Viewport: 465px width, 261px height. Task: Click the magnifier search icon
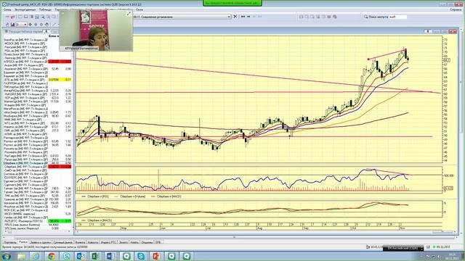coord(365,17)
